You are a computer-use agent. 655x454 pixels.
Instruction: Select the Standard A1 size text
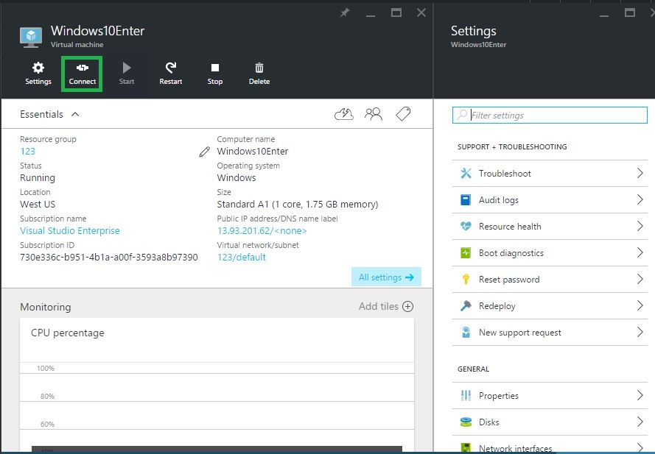click(298, 204)
